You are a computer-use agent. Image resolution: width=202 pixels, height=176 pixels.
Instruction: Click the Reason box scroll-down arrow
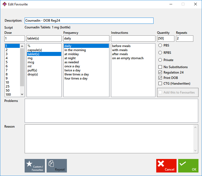195,150
